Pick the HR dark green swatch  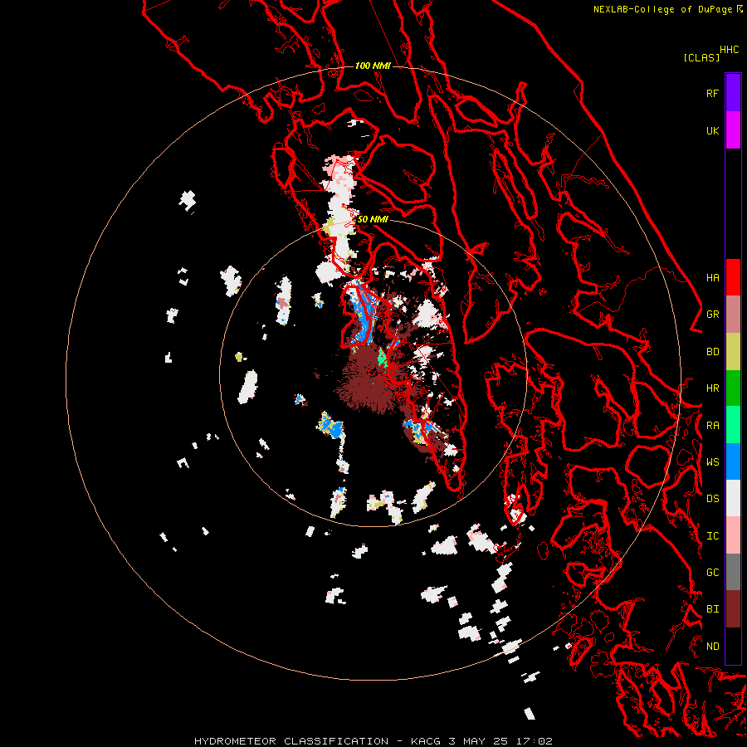[x=733, y=388]
